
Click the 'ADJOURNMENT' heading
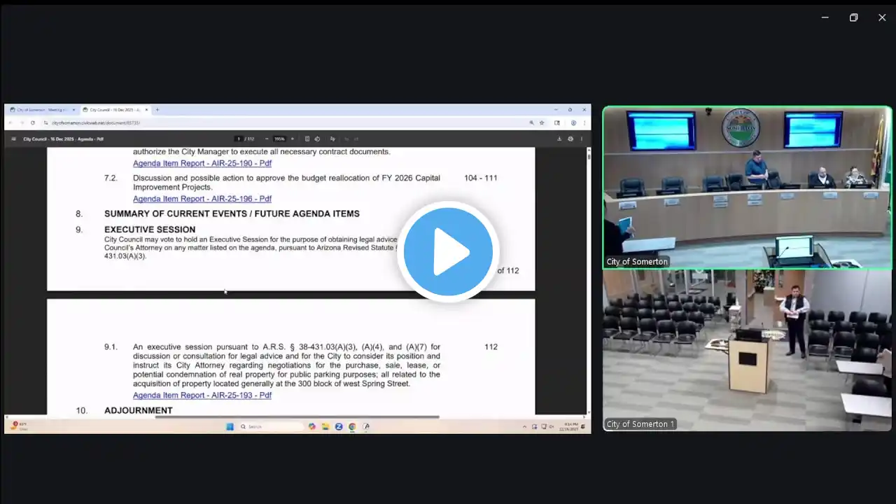tap(139, 411)
